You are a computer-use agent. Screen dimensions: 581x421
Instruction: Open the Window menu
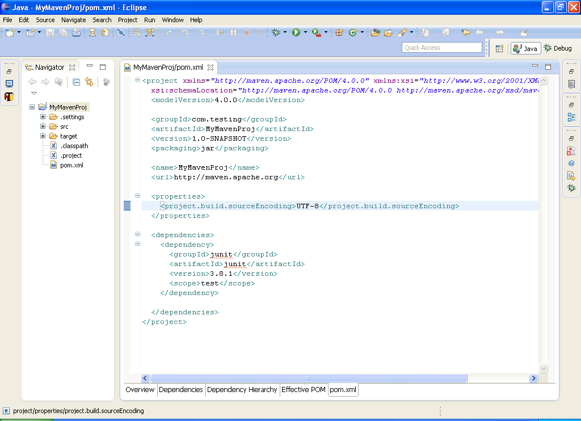pyautogui.click(x=172, y=20)
